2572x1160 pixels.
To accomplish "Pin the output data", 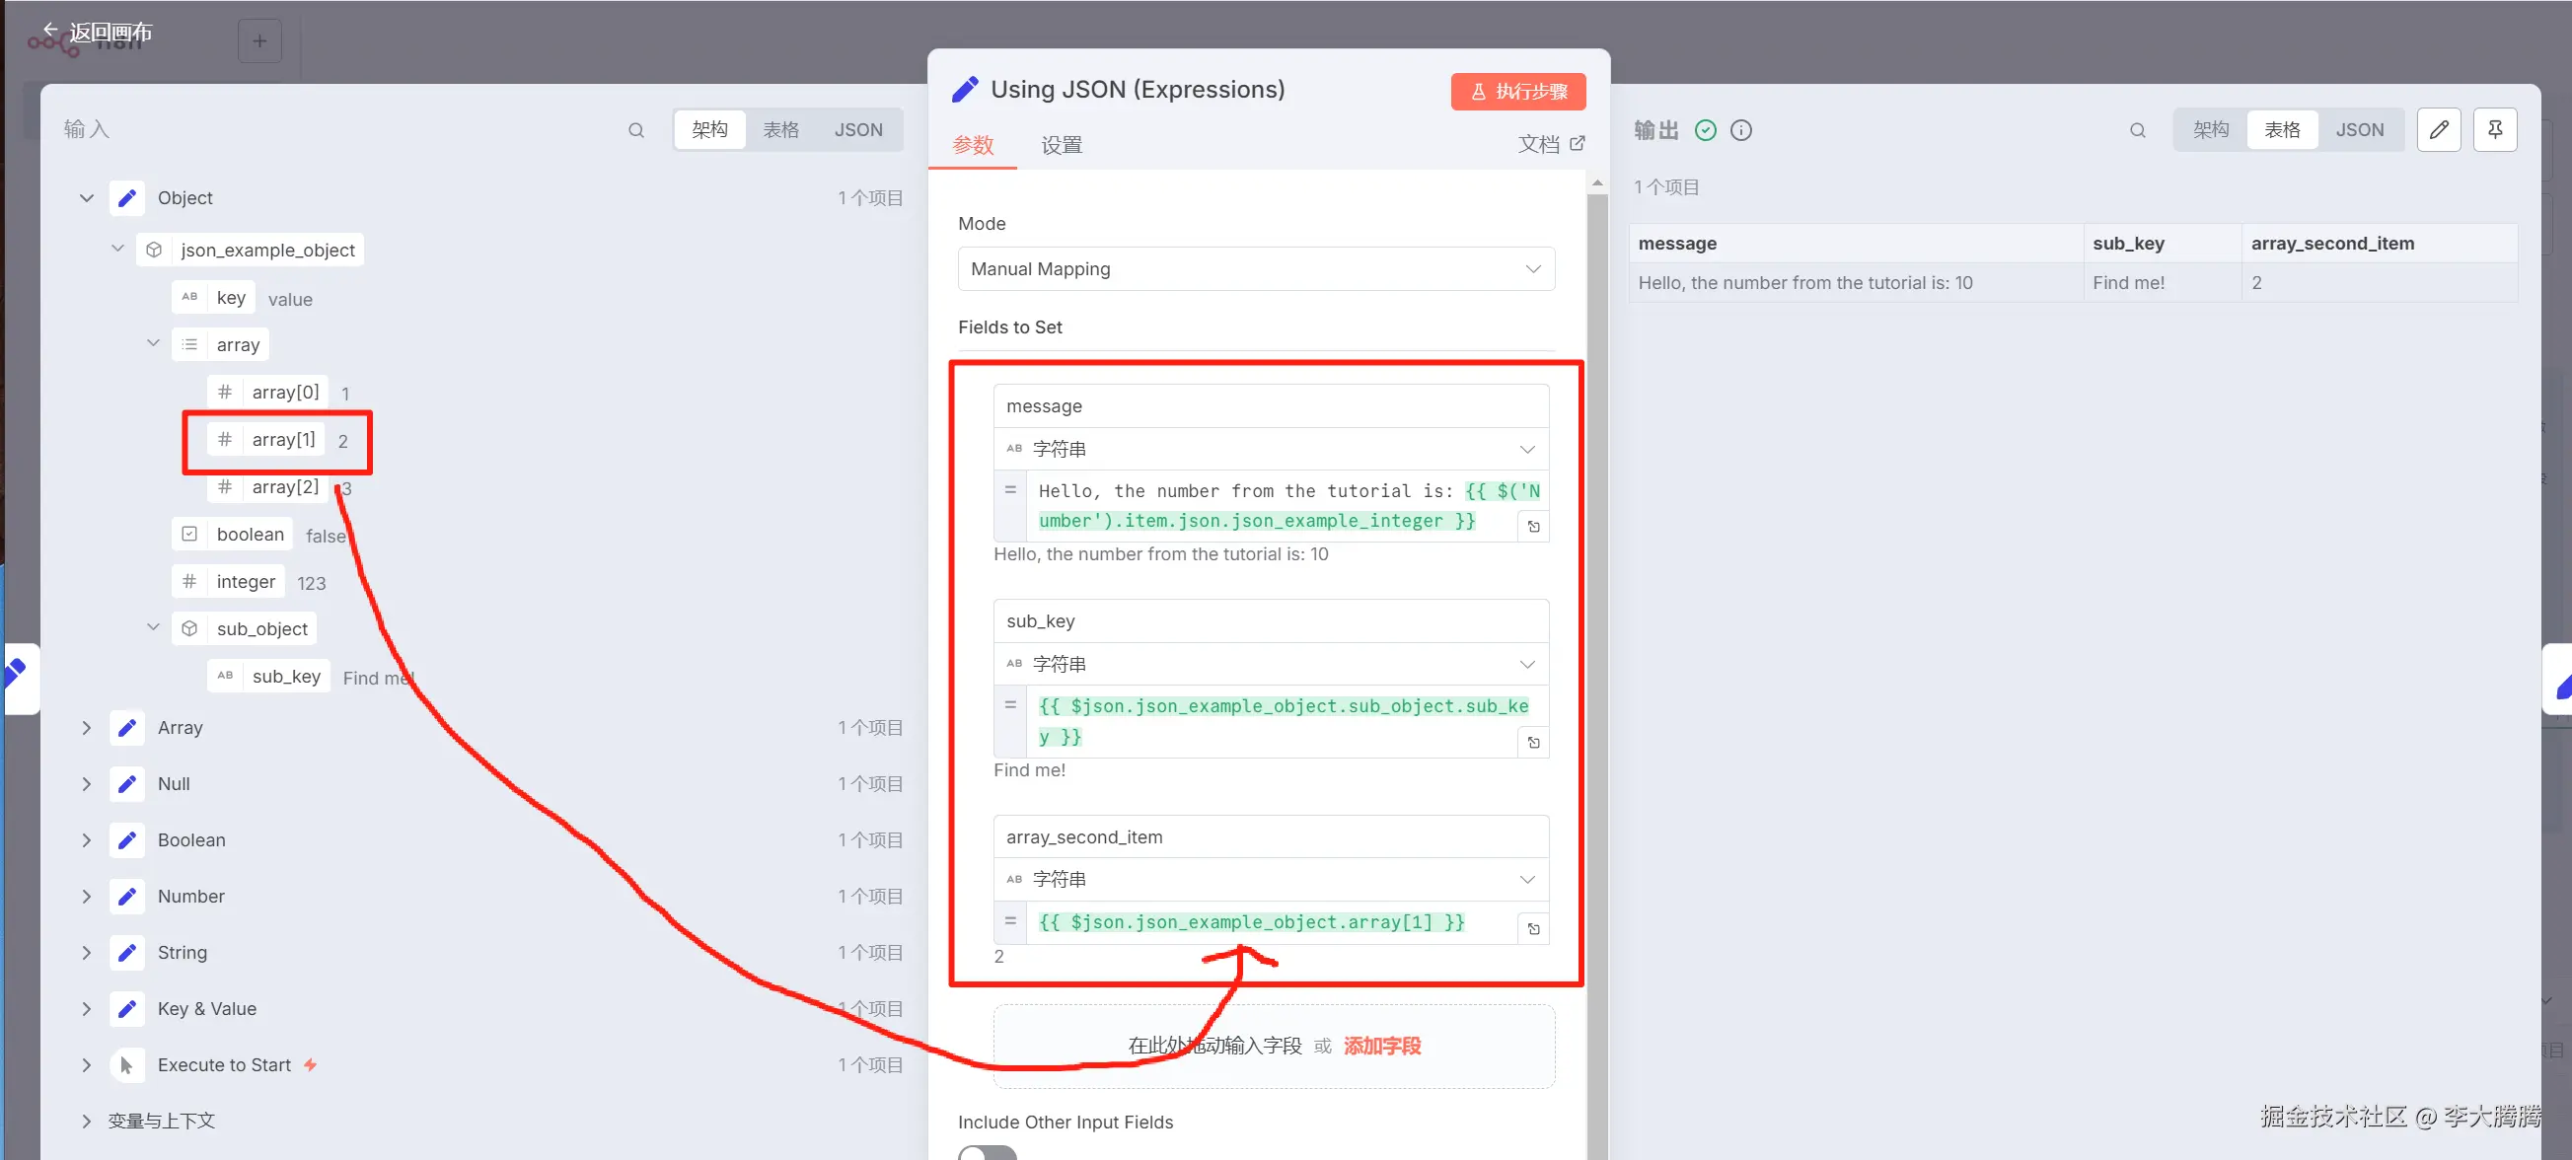I will pyautogui.click(x=2494, y=130).
